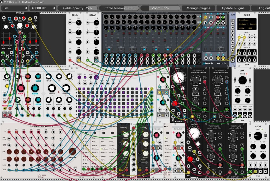Click the Trigger Sequencer RESET button
This screenshot has width=270, height=181.
point(91,77)
